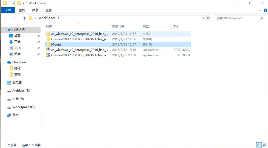The width and height of the screenshot is (268, 148).
Task: Select the Mount folder
Action: pyautogui.click(x=56, y=44)
